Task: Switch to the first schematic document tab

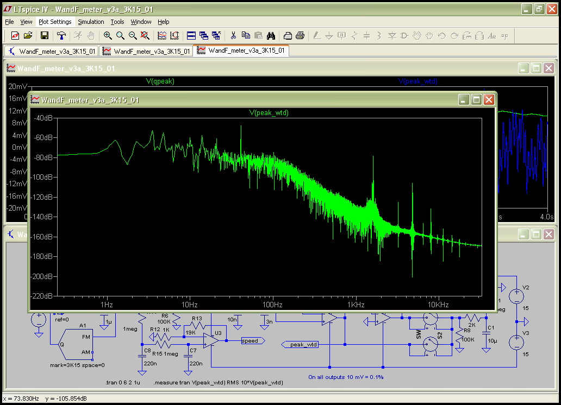Action: pyautogui.click(x=52, y=51)
